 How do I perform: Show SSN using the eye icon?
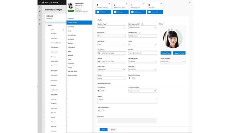(155, 27)
